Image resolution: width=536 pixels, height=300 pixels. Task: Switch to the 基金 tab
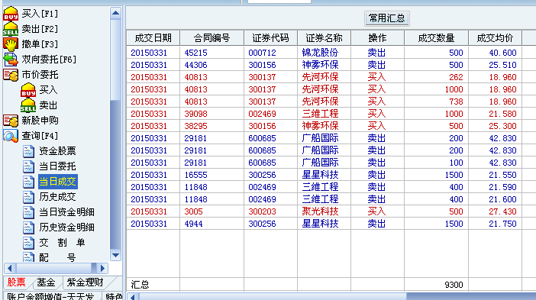click(x=46, y=282)
